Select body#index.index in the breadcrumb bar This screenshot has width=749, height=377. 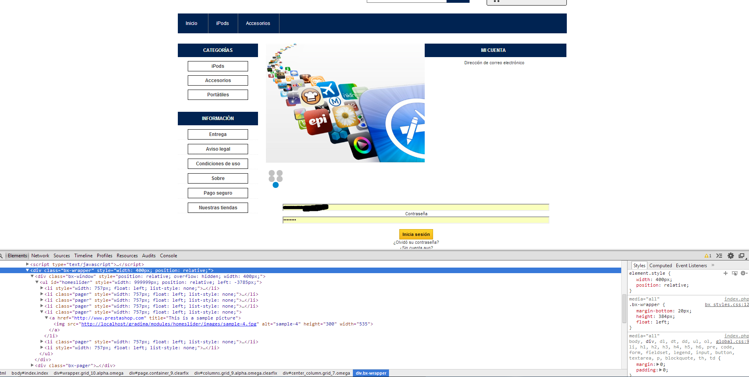tap(30, 373)
